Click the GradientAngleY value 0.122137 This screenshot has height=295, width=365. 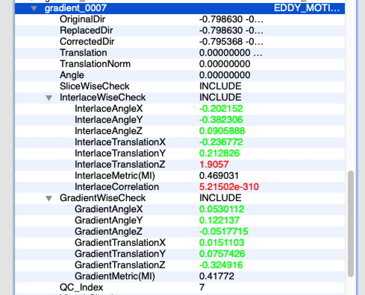tap(219, 220)
